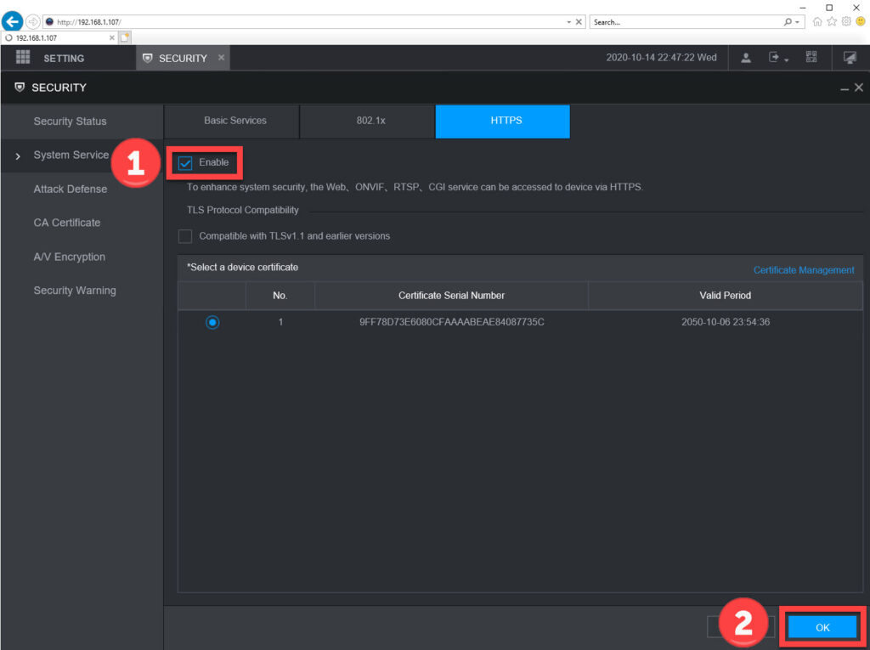Uncheck the Enable HTTPS checkbox
This screenshot has height=650, width=870.
pos(185,163)
